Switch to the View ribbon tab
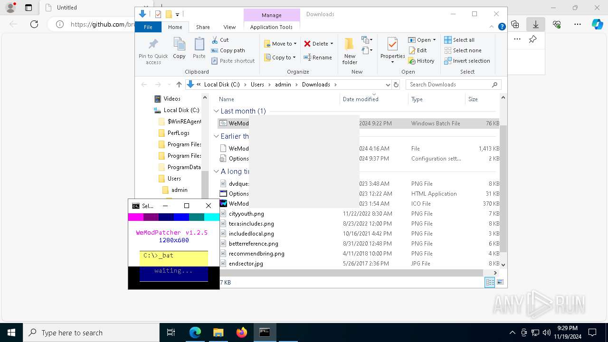Viewport: 608px width, 342px height. click(x=229, y=27)
